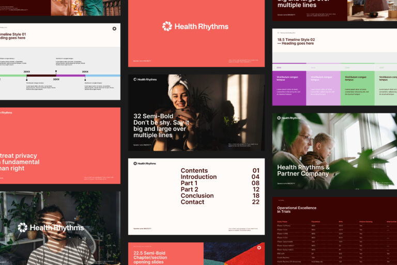Select the Introduction entry in the contents list

[198, 177]
